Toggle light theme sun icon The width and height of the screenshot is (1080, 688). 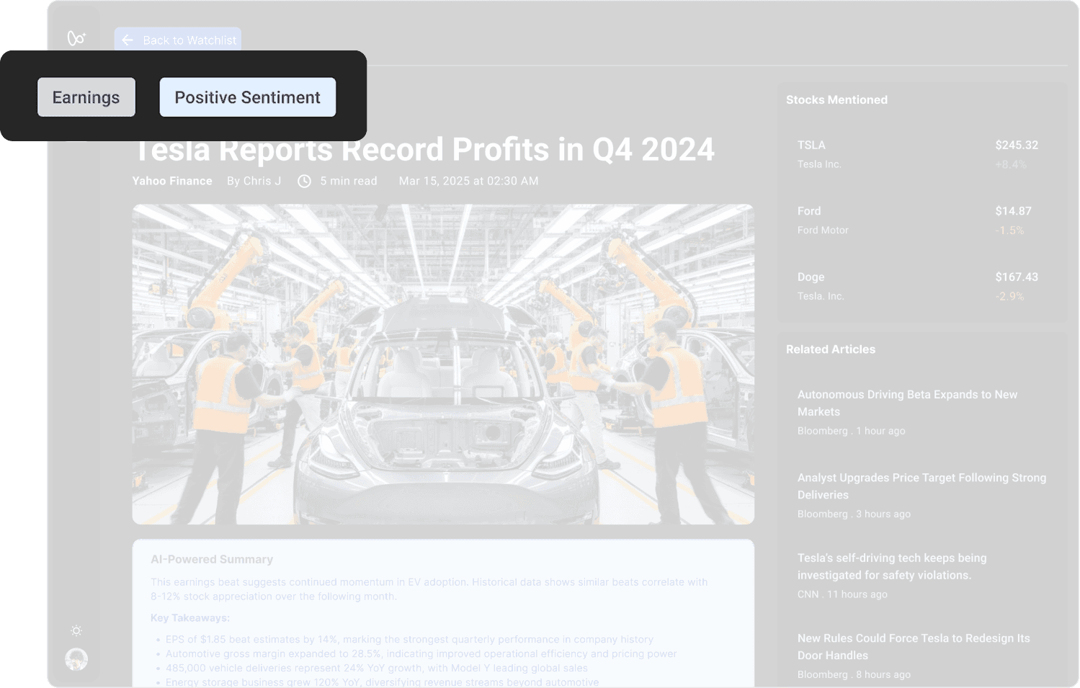click(76, 631)
